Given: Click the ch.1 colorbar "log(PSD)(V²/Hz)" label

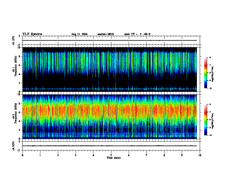Looking at the screenshot, I should [x=213, y=74].
